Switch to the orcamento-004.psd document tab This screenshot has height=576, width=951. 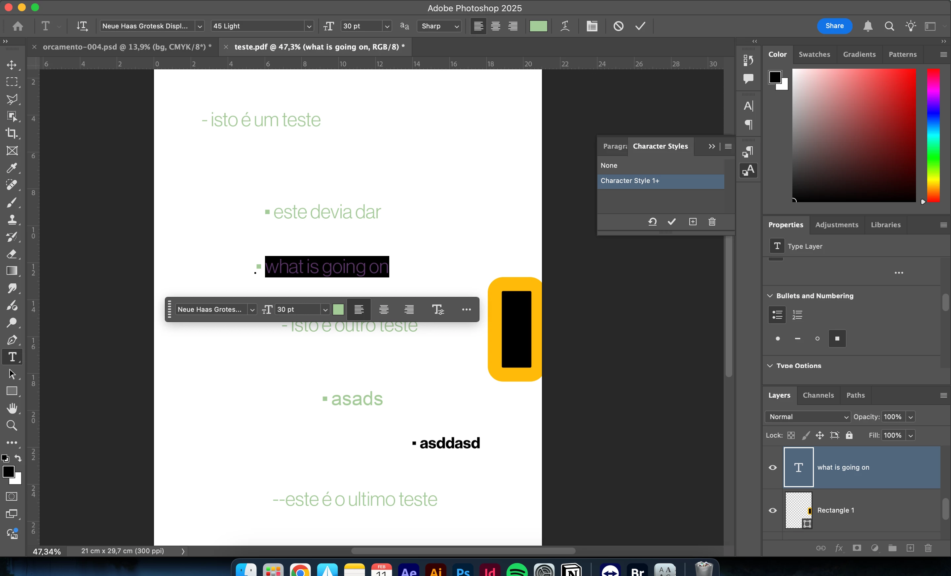tap(127, 47)
